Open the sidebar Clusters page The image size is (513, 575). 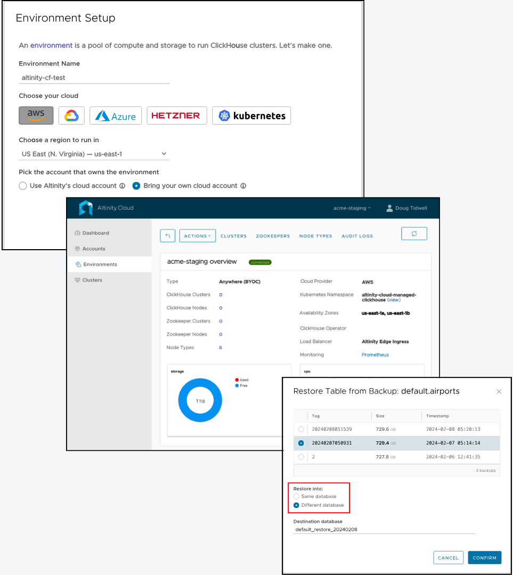pos(92,280)
